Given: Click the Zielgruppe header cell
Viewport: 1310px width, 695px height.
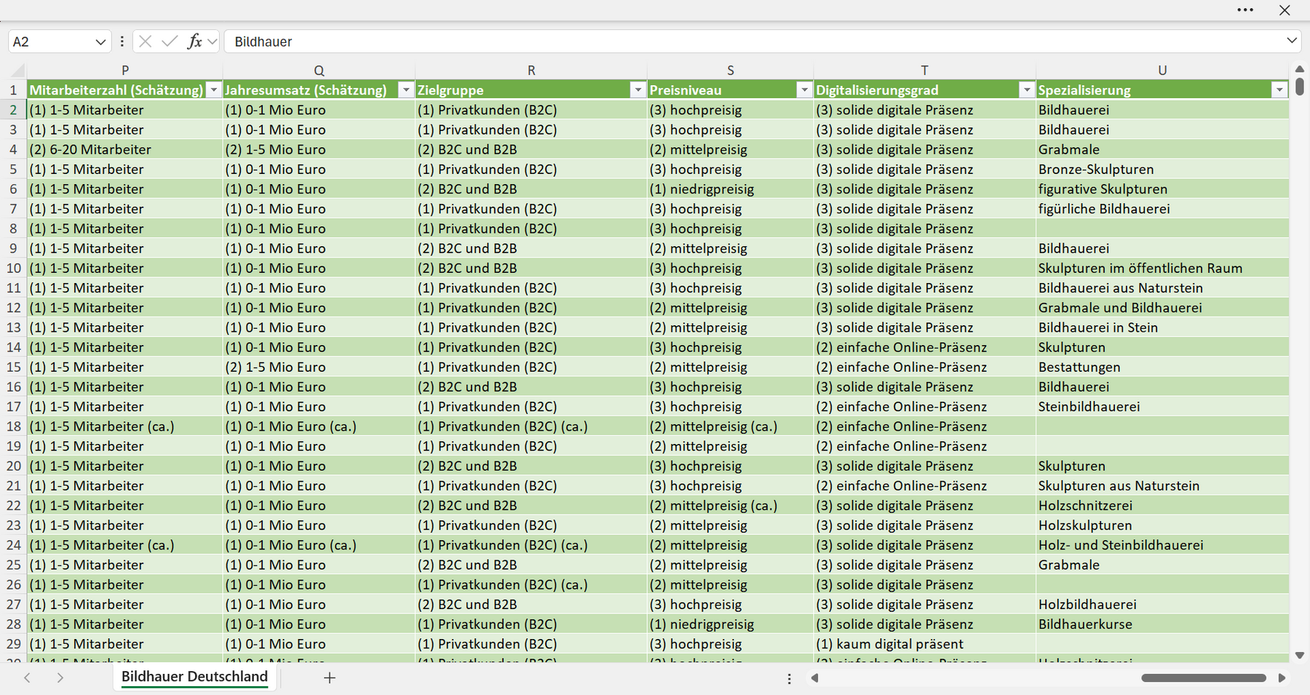Looking at the screenshot, I should pos(531,90).
